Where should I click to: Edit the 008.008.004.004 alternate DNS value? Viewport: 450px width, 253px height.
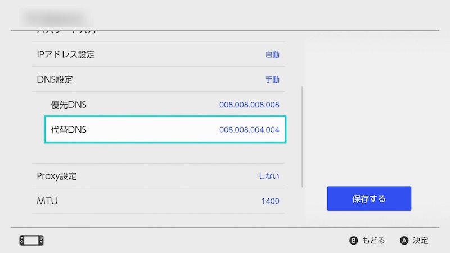click(x=249, y=130)
